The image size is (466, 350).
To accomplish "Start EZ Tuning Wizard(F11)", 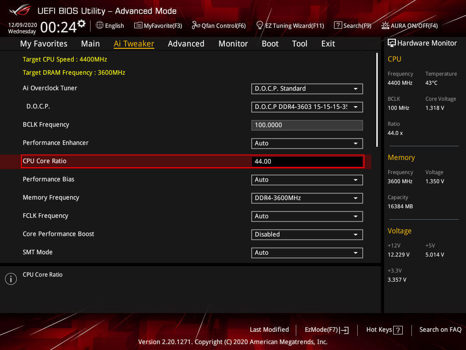I will pyautogui.click(x=290, y=26).
